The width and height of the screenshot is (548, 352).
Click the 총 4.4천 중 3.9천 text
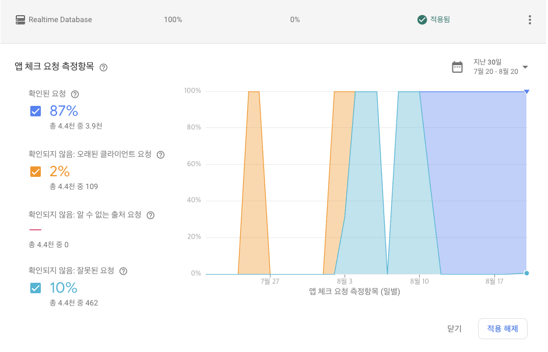tap(76, 126)
